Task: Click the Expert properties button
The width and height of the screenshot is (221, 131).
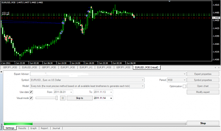Action: [203, 74]
